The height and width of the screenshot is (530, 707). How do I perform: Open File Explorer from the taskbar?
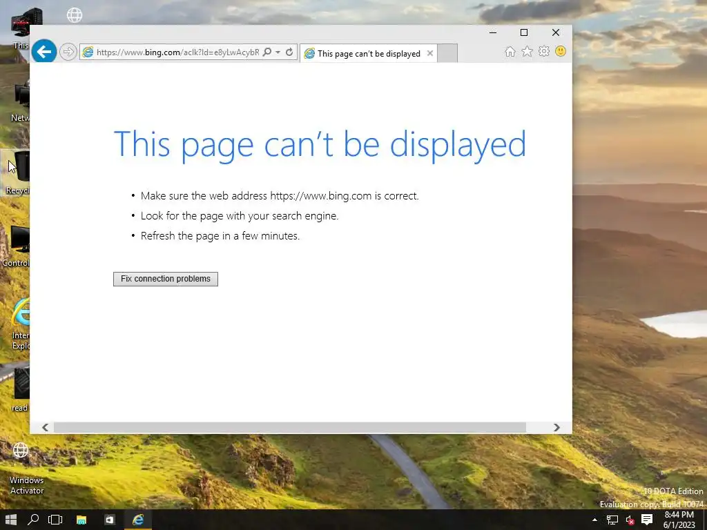coord(81,520)
